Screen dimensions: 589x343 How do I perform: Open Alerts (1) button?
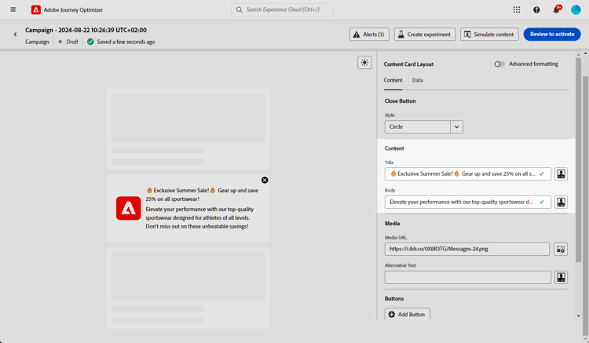point(369,35)
